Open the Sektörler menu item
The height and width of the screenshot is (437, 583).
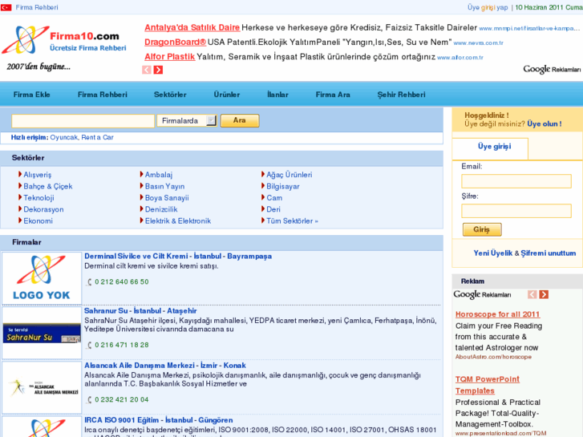[x=170, y=95]
